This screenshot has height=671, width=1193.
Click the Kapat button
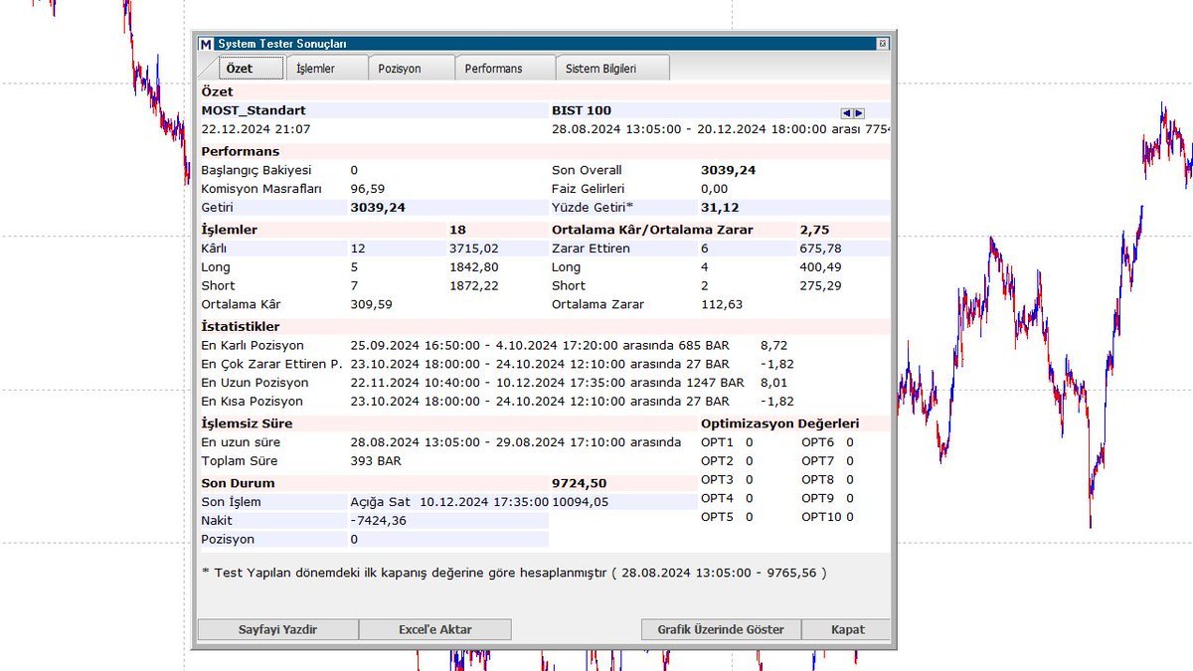pos(846,629)
